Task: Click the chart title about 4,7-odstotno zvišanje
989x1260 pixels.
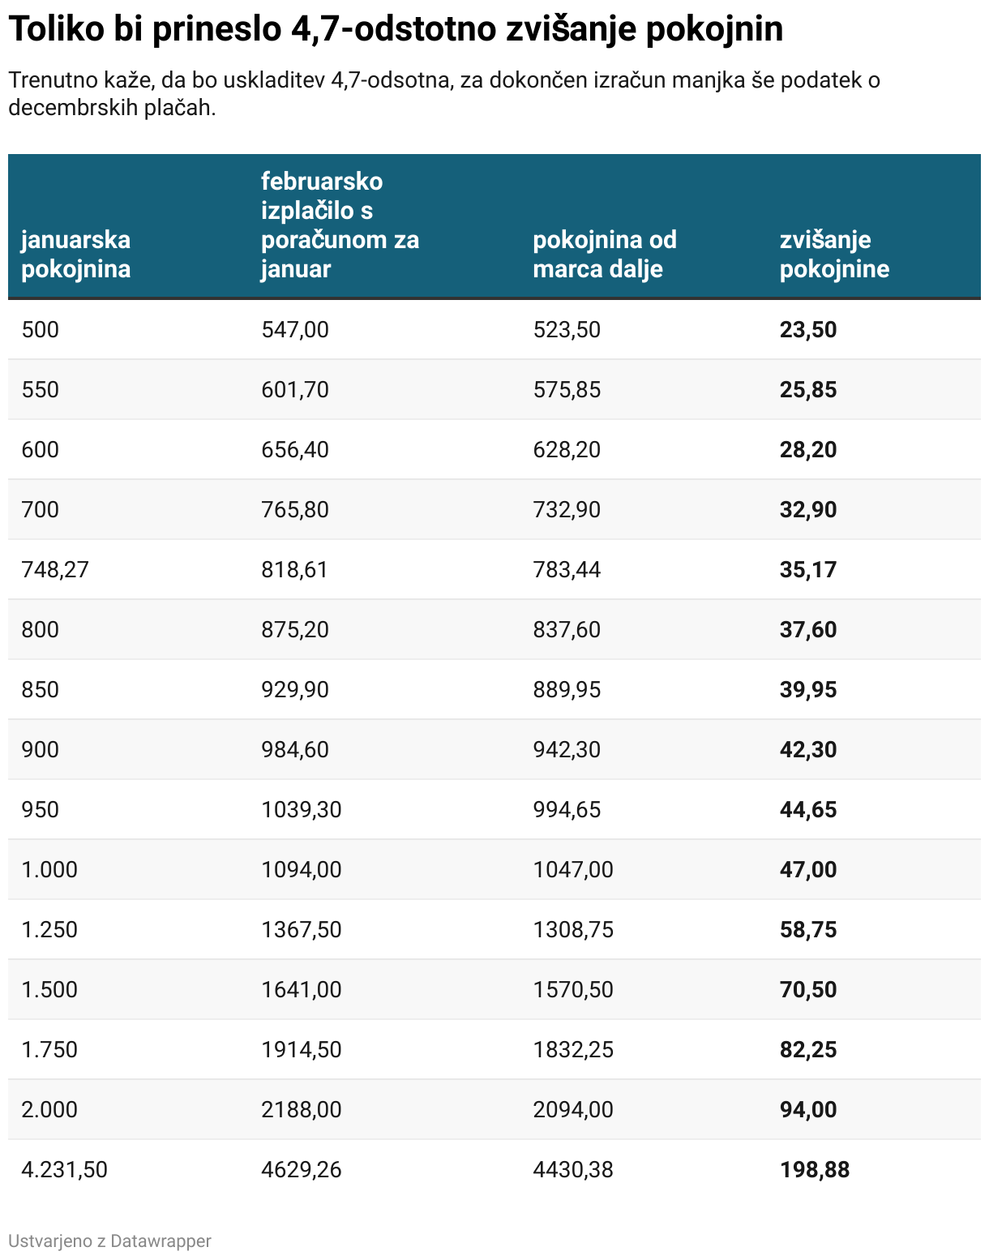Action: 396,30
